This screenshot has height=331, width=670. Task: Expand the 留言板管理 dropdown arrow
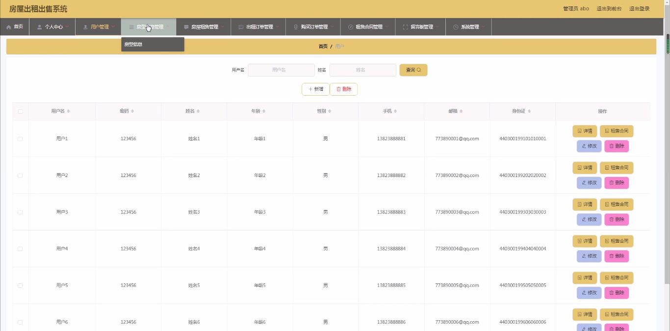pyautogui.click(x=438, y=27)
